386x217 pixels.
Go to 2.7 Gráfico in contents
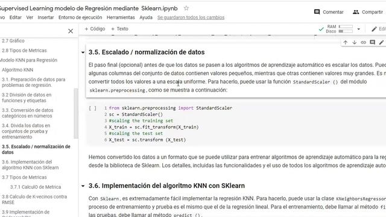tap(13, 41)
